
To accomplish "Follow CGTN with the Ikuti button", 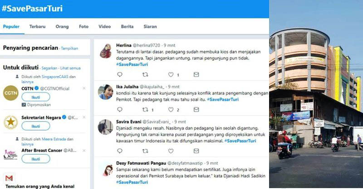I will [36, 97].
